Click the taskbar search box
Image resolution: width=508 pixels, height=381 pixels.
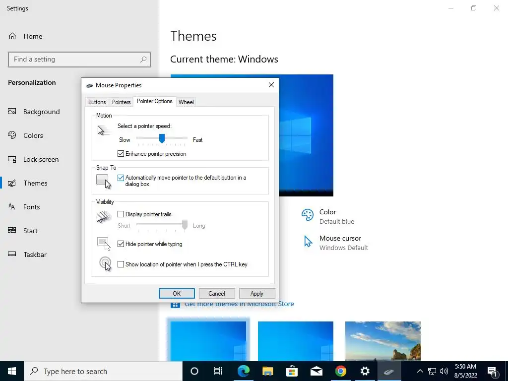pos(103,371)
